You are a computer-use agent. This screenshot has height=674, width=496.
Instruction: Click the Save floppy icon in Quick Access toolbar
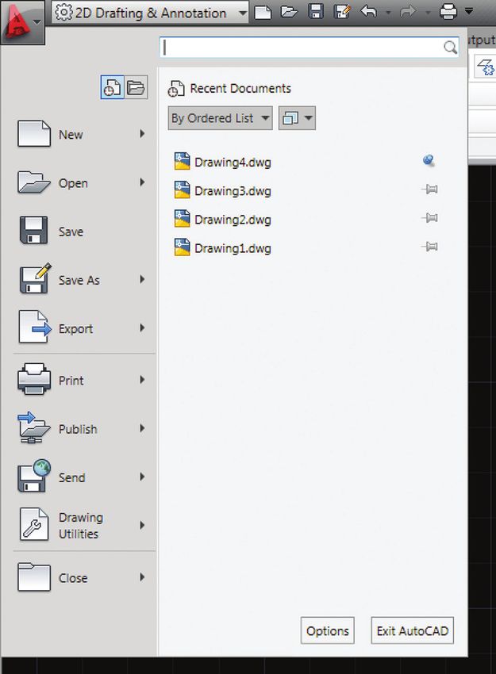tap(316, 12)
